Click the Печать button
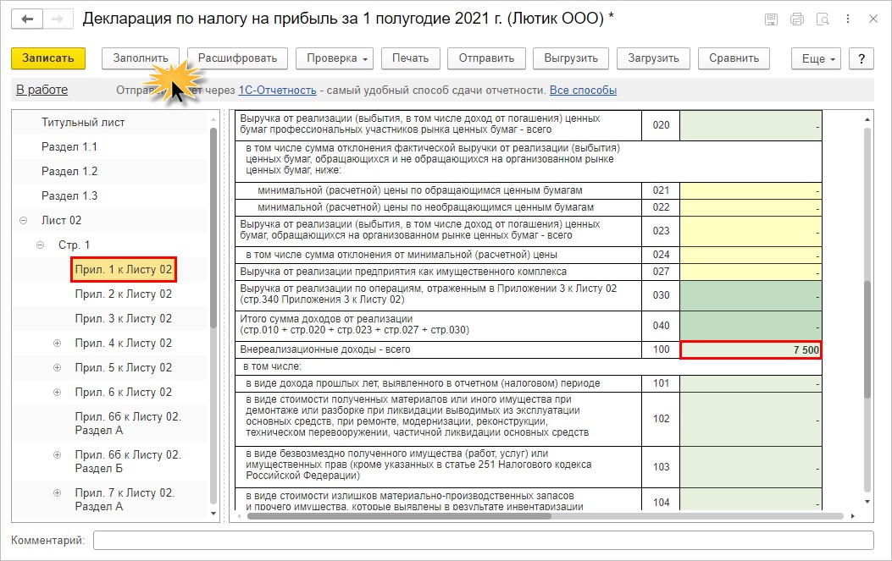 point(410,58)
